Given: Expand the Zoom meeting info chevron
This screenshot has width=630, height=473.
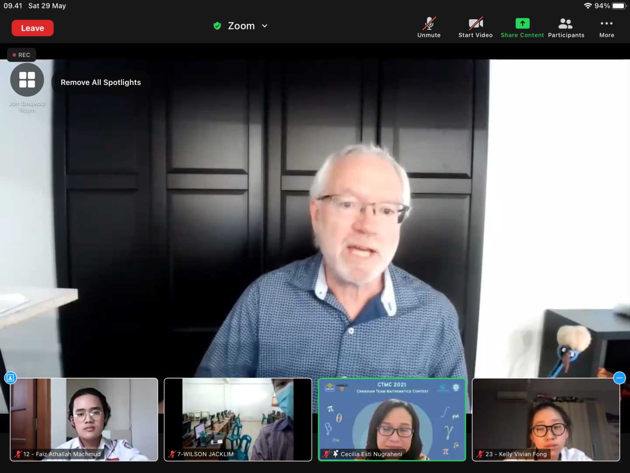Looking at the screenshot, I should [265, 26].
